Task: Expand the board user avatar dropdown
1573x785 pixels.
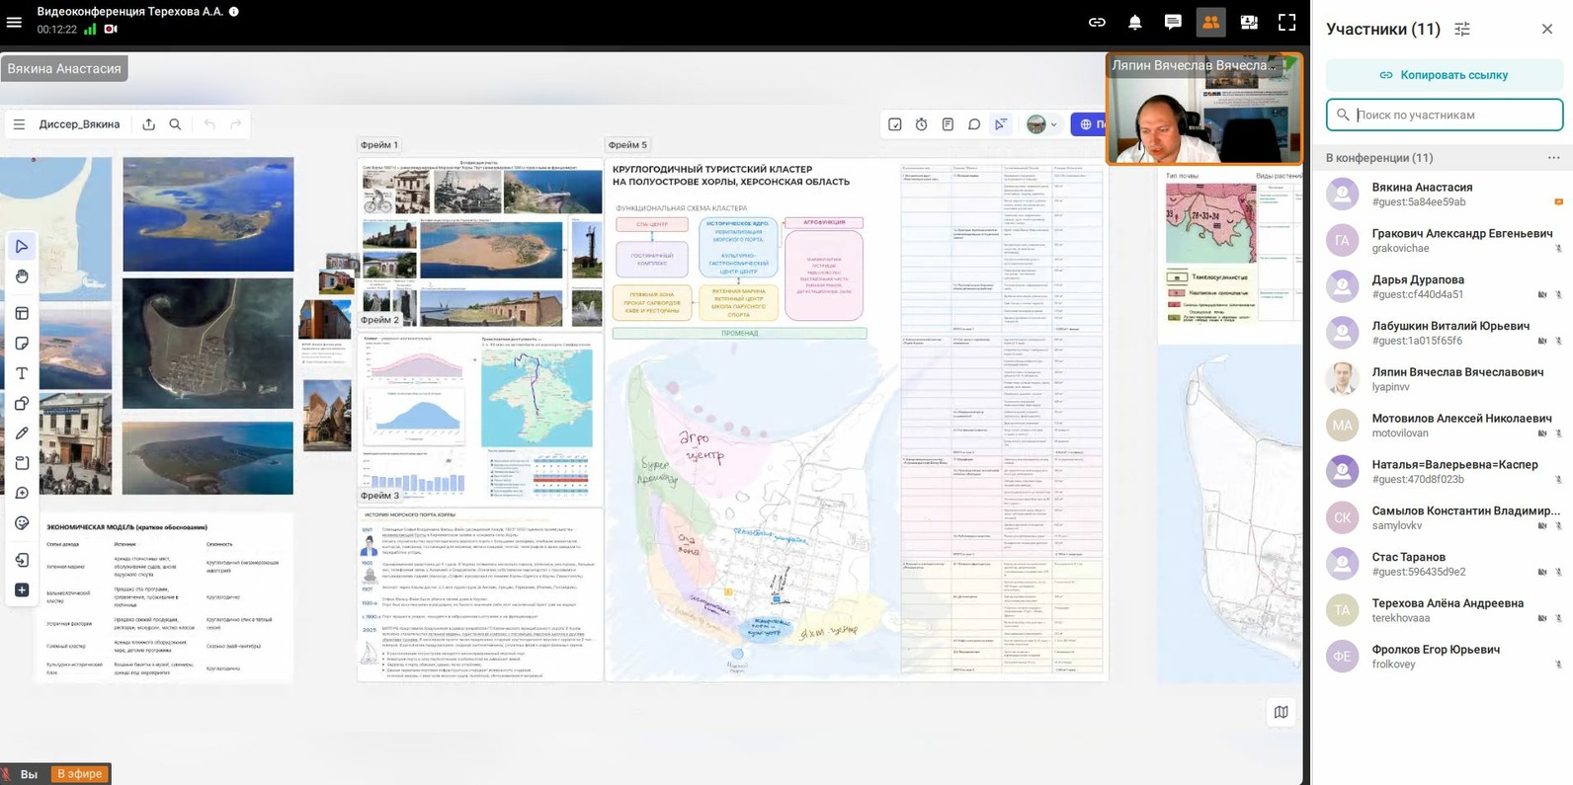Action: coord(1041,124)
